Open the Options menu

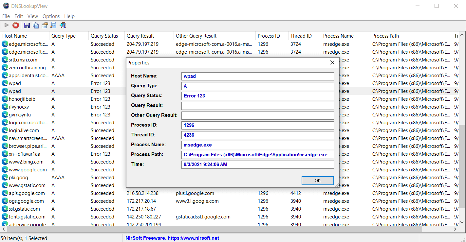(x=51, y=16)
